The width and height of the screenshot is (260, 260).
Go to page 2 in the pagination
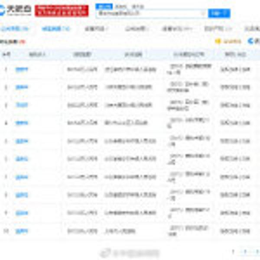tap(245, 251)
